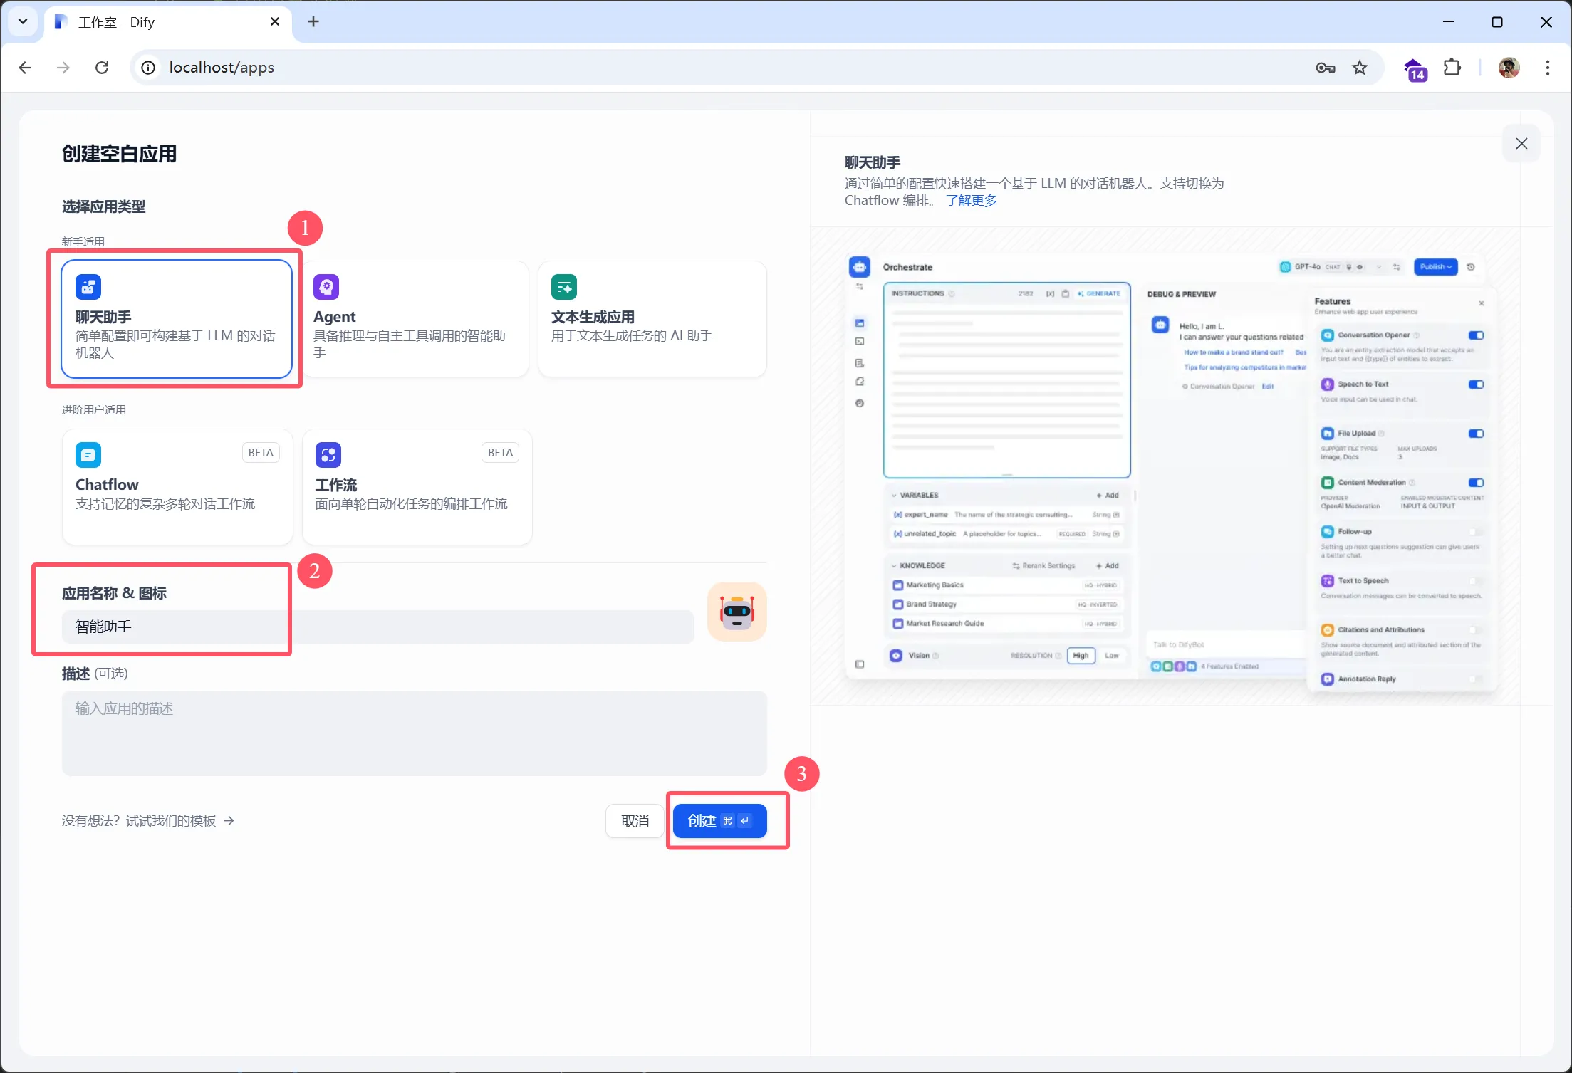Open the robot app icon picker
Viewport: 1572px width, 1073px height.
pos(737,612)
